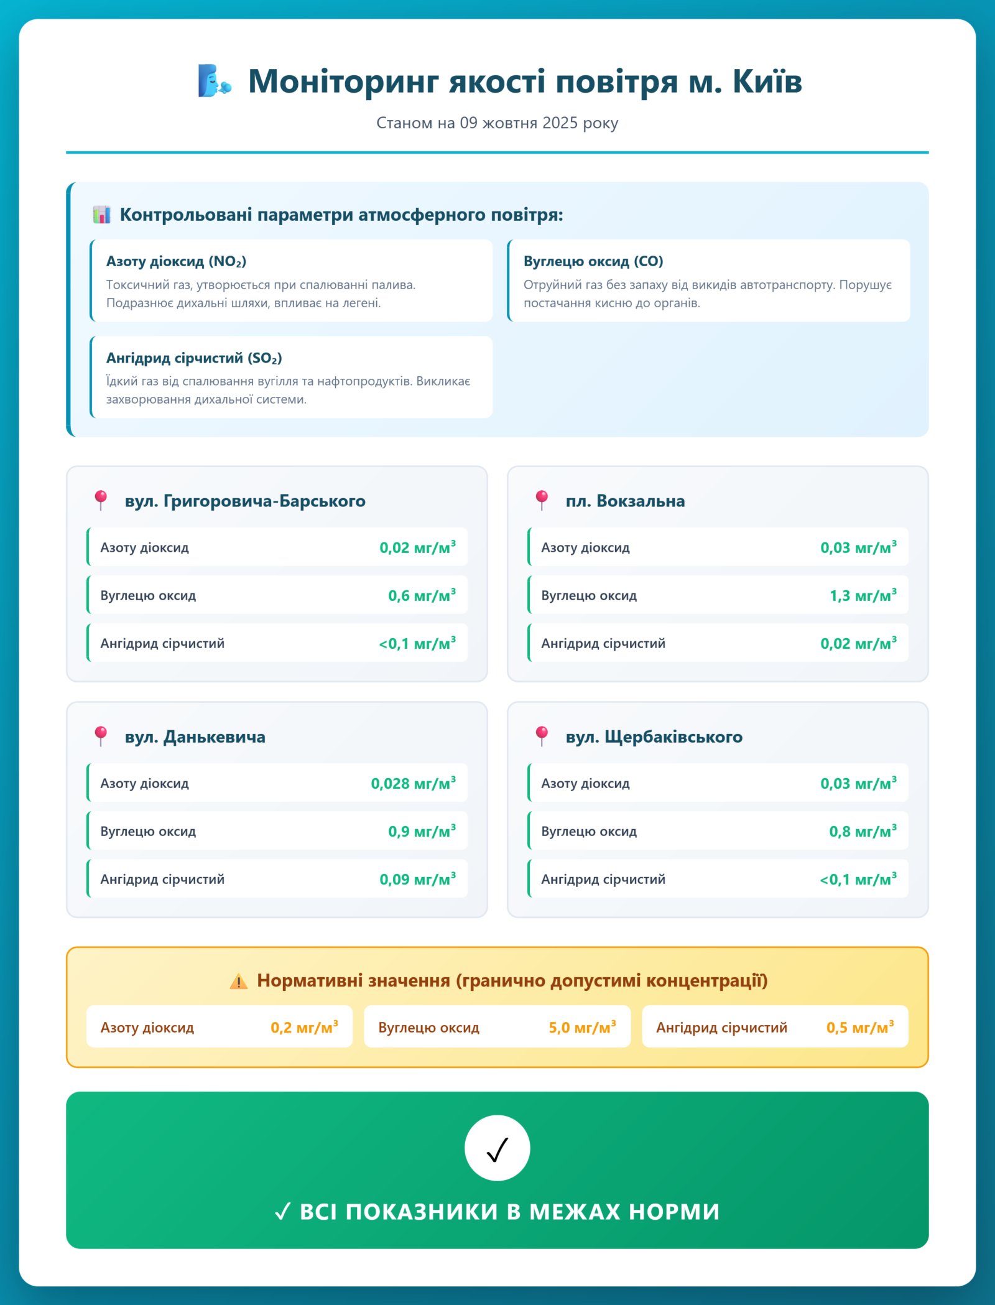The image size is (995, 1305).
Task: Click pin icon next to вул. Щербаківського
Action: [x=542, y=736]
